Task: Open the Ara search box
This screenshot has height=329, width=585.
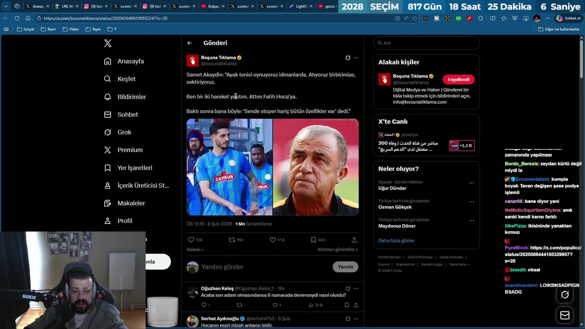Action: (426, 43)
